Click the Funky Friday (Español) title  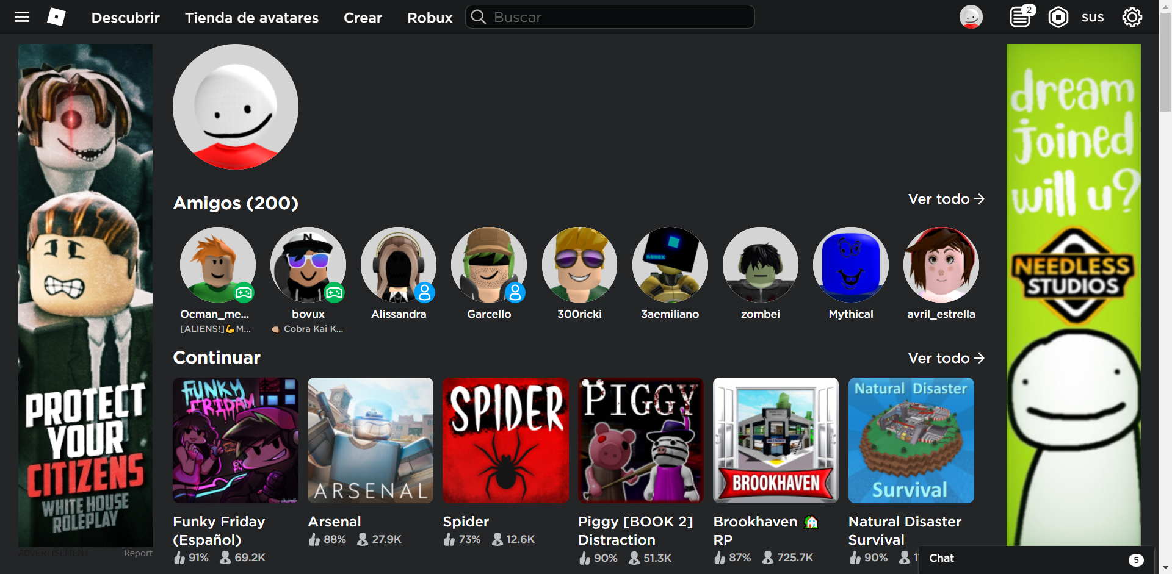[219, 531]
